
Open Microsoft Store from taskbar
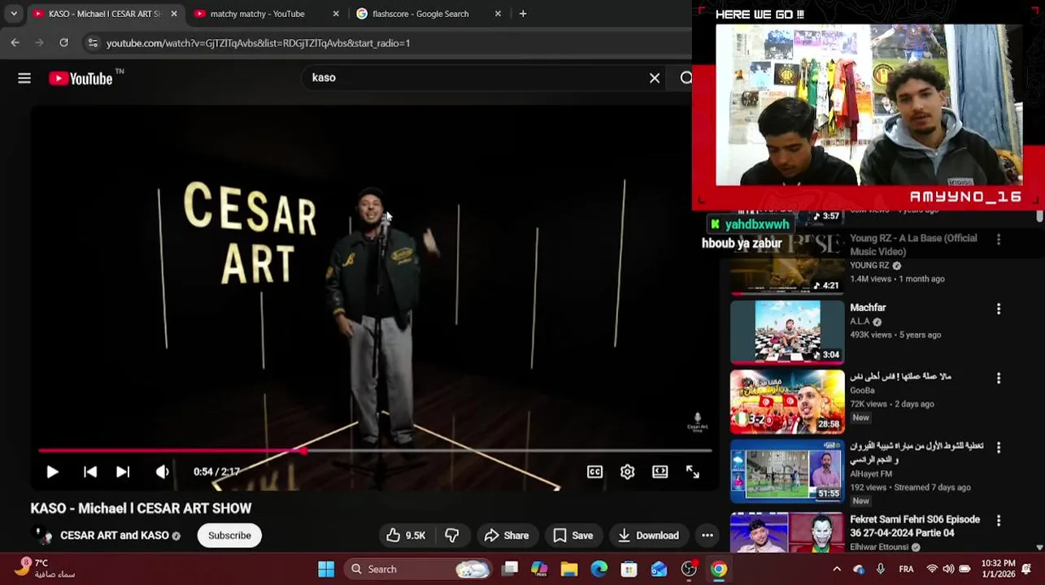click(x=629, y=569)
